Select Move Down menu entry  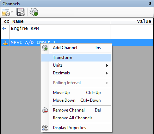(x=76, y=100)
